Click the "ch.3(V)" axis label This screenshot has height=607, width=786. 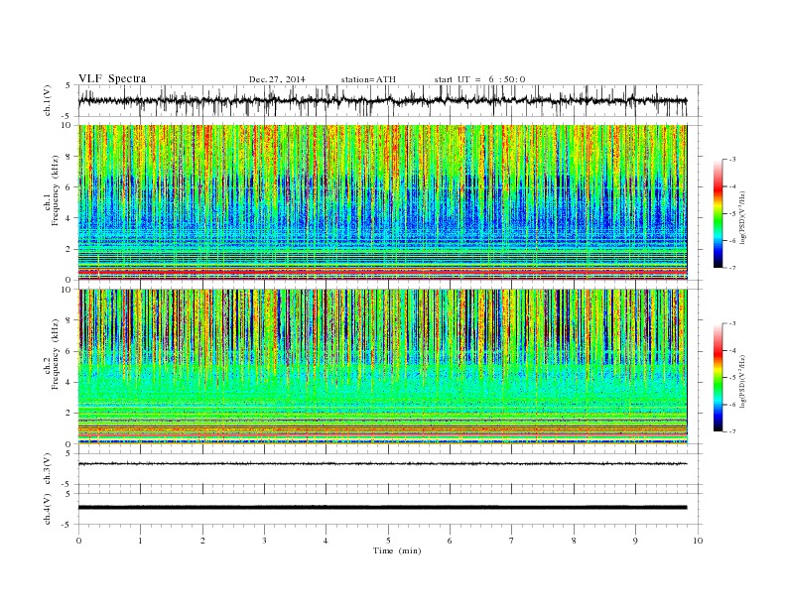[48, 469]
